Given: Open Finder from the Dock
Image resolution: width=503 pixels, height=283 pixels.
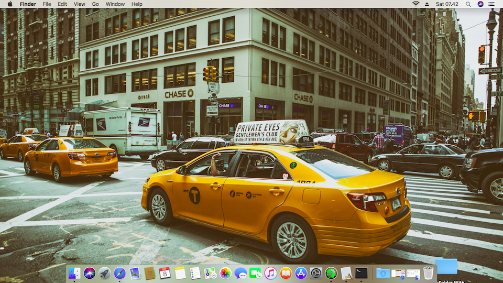Looking at the screenshot, I should (x=74, y=273).
